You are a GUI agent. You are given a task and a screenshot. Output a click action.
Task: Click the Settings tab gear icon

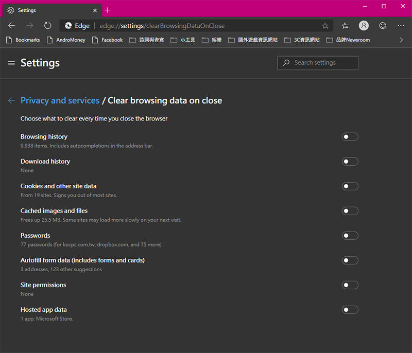coord(11,10)
